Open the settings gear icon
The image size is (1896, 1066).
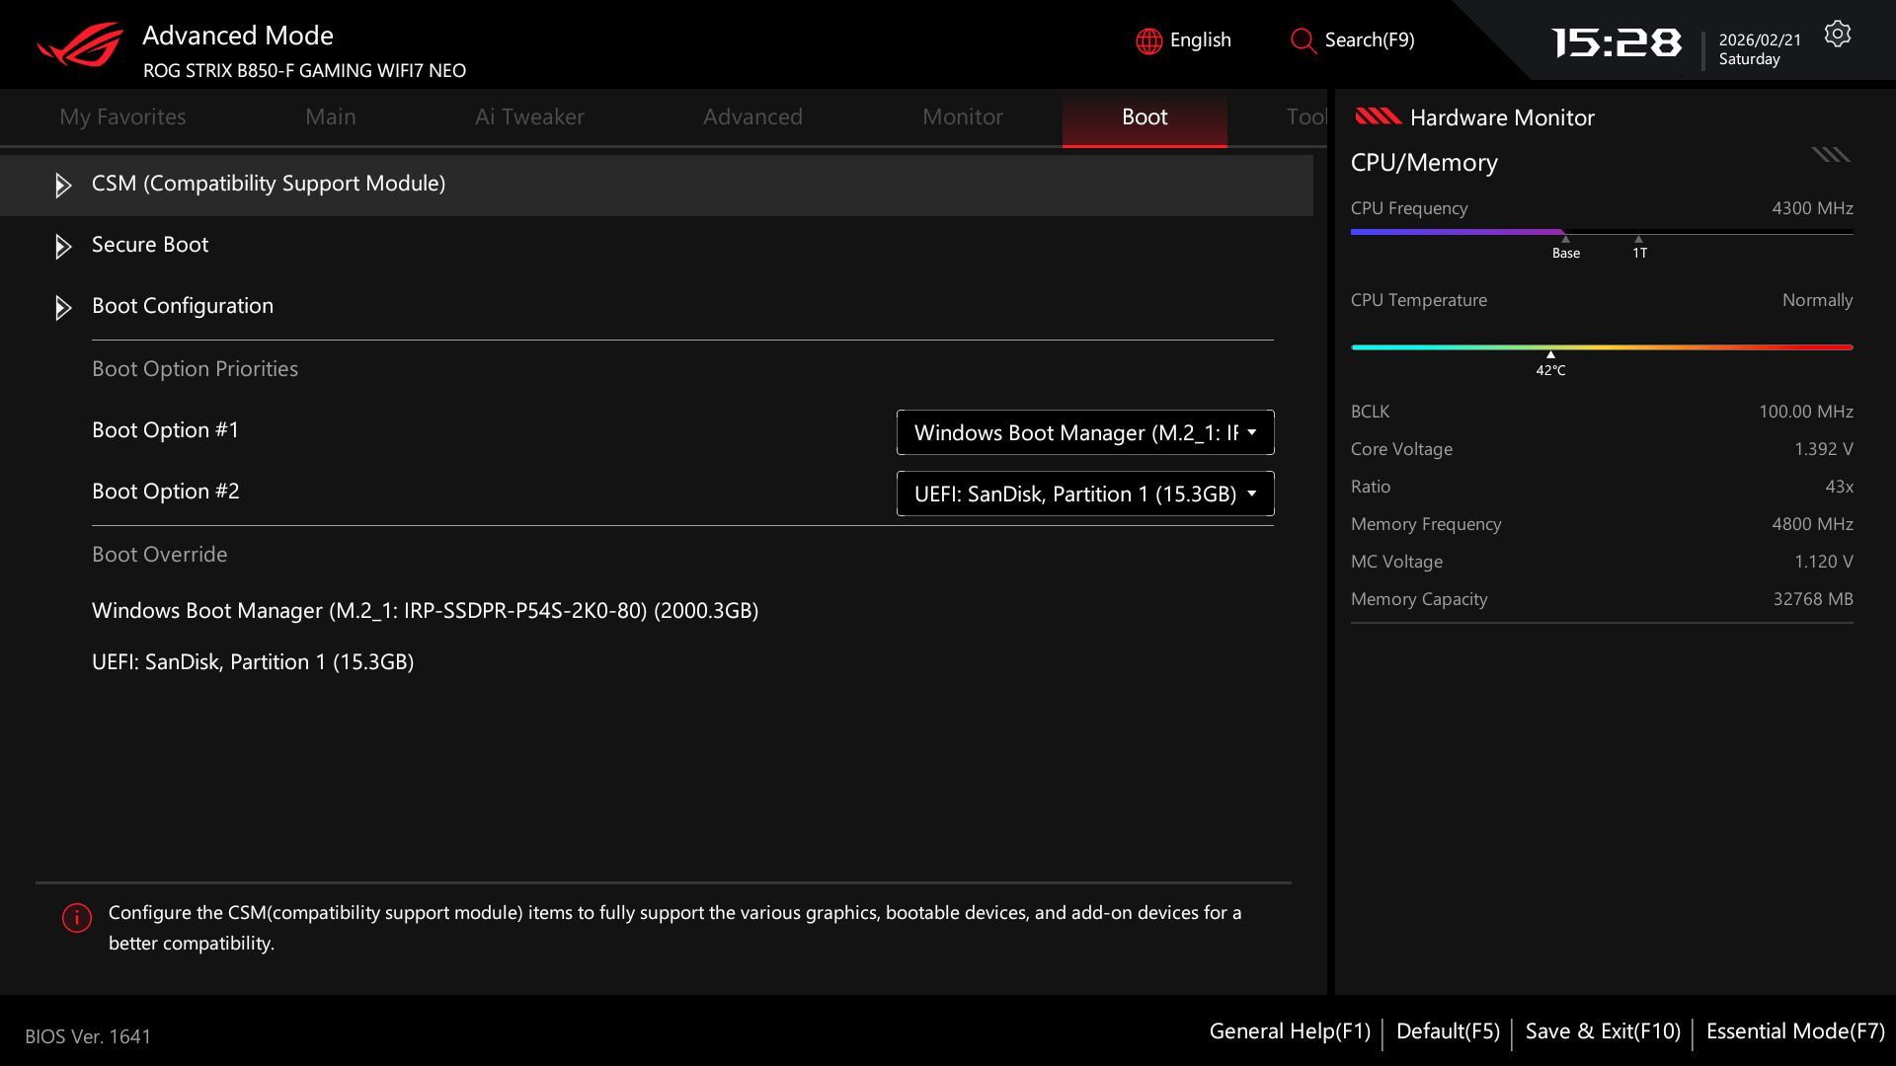point(1837,35)
